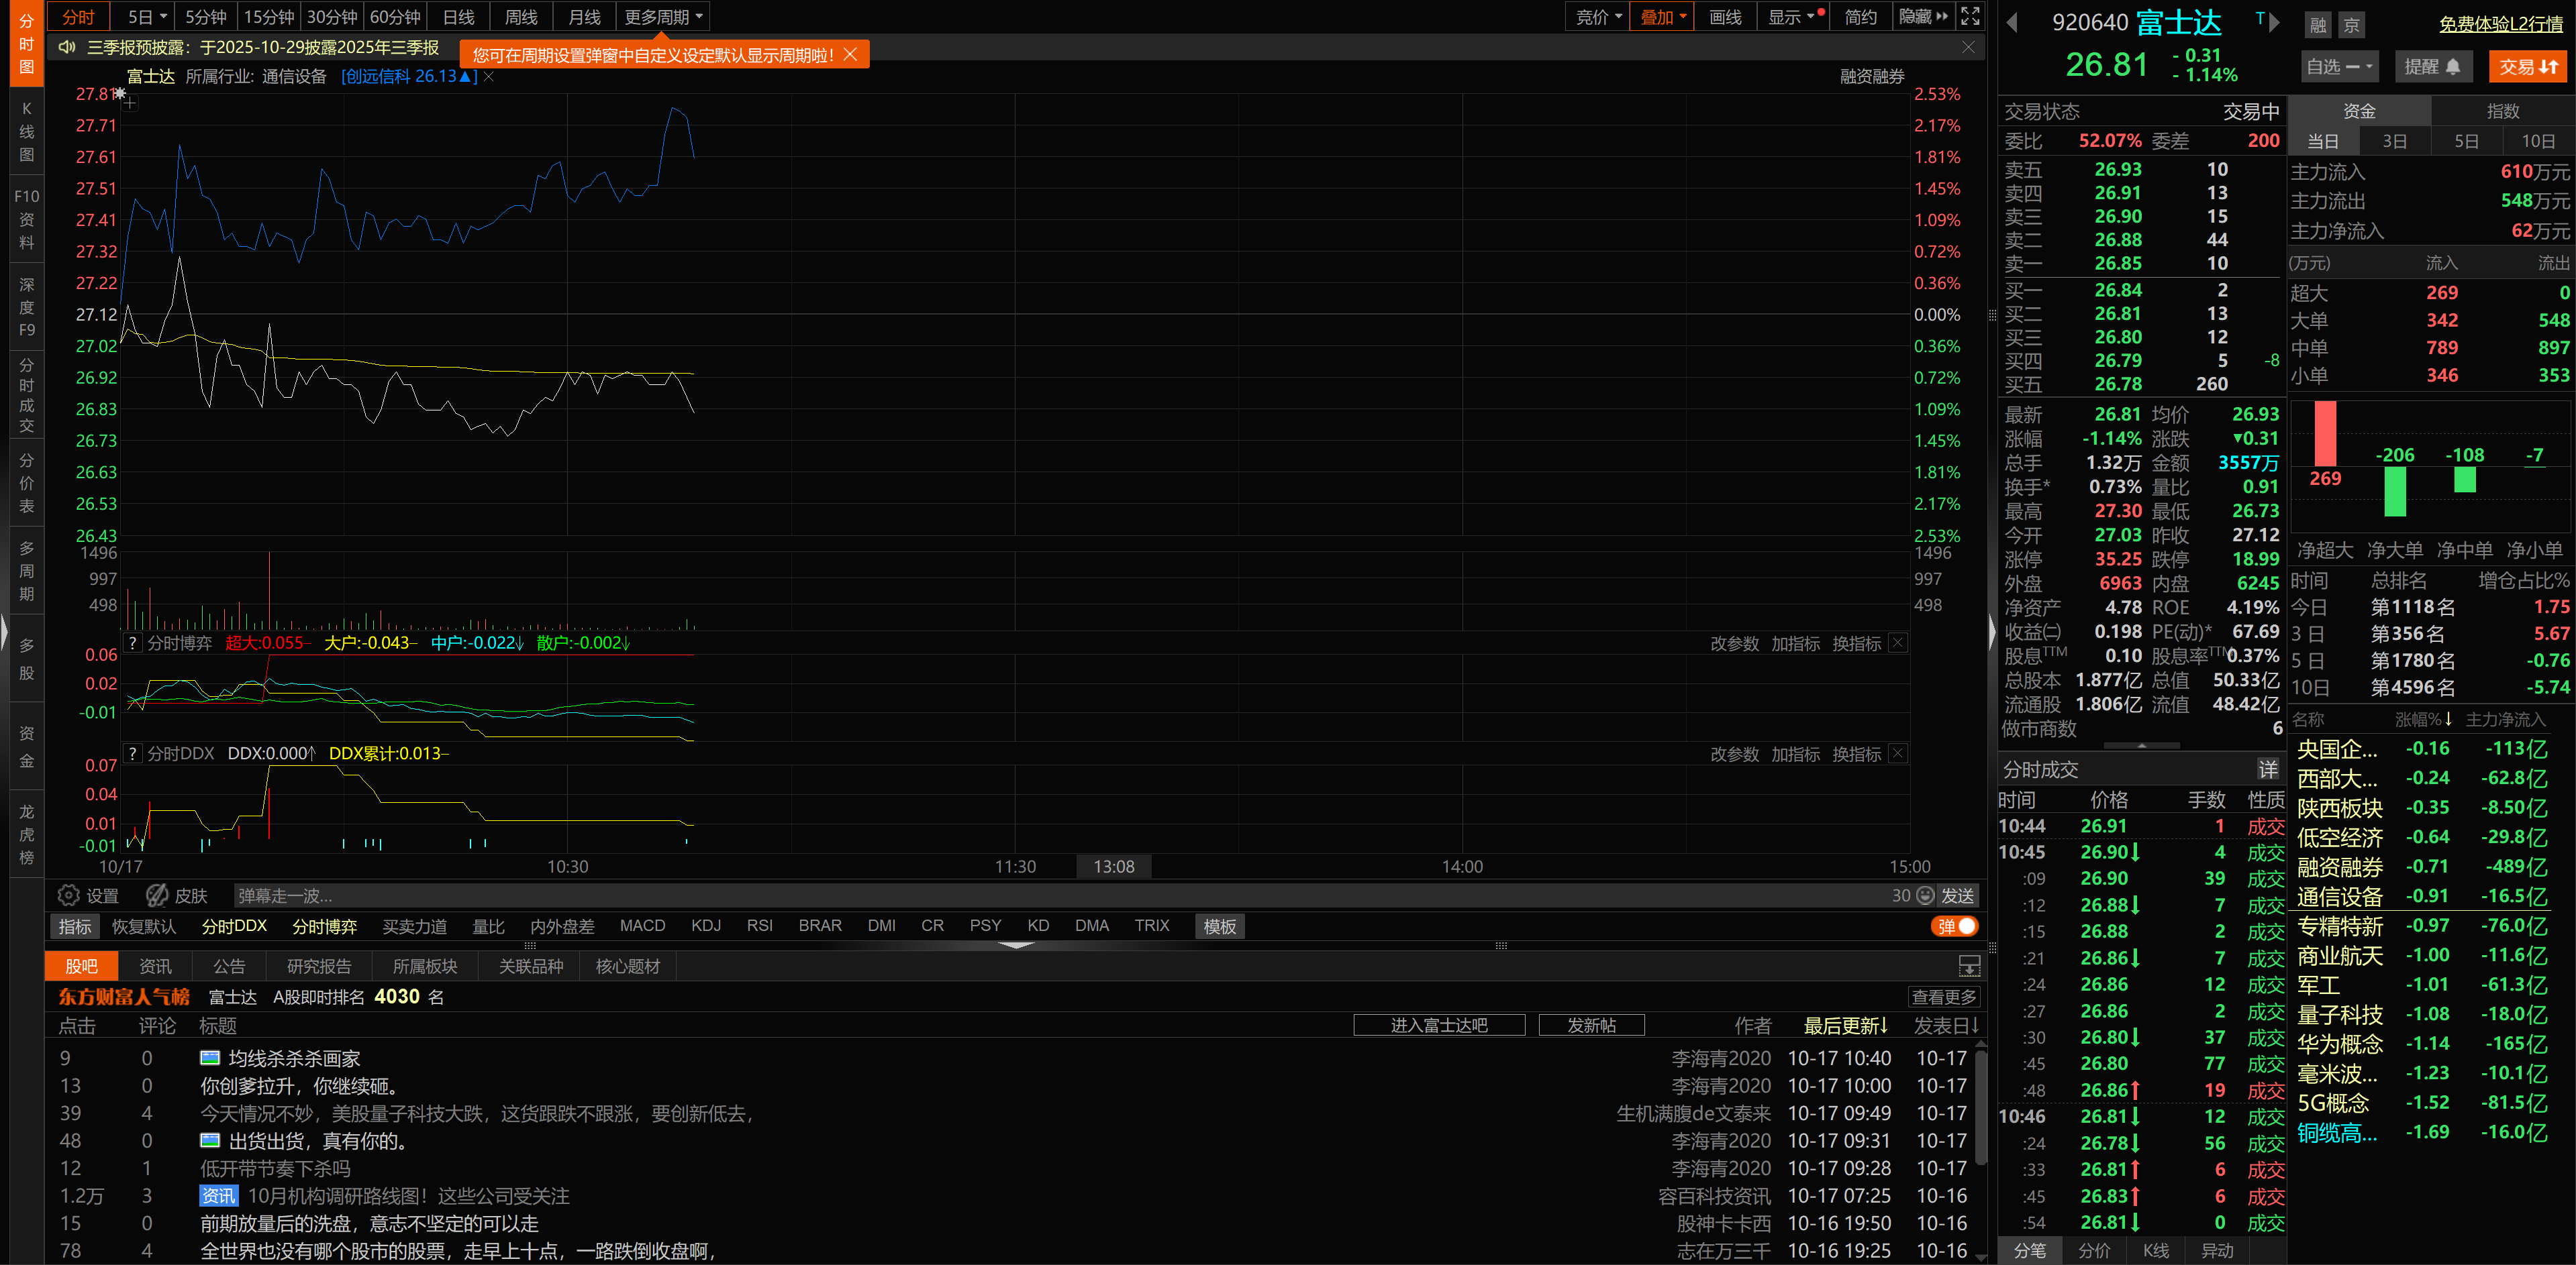Toggle the 分时博弈 indicator

324,926
